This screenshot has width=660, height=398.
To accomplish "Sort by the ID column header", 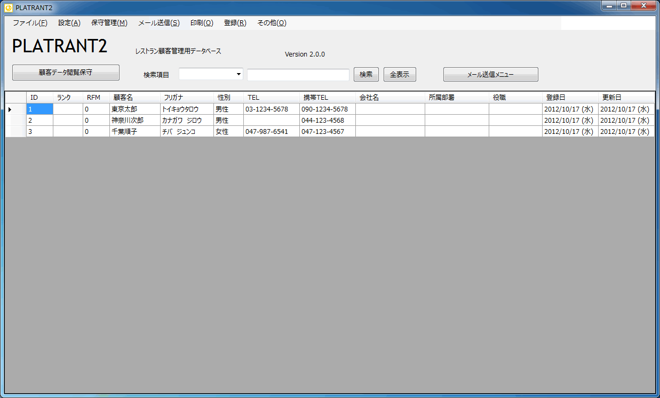I will (x=39, y=98).
